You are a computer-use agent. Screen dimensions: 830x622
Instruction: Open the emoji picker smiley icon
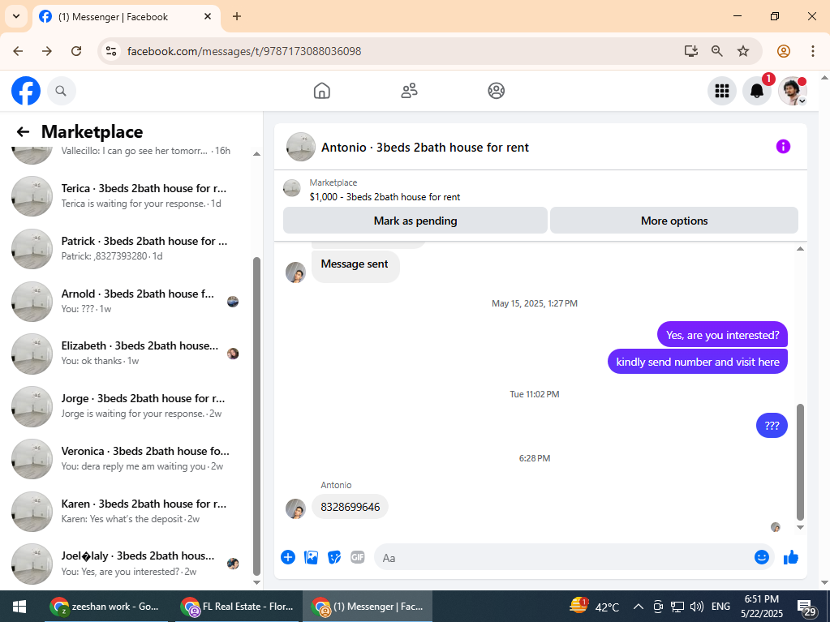762,557
